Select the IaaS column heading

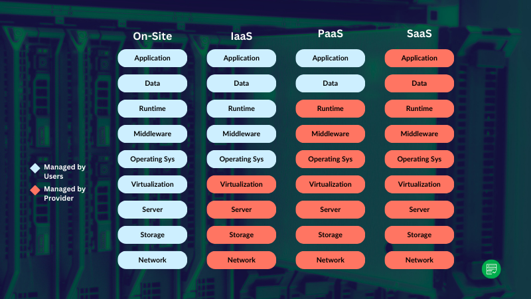(242, 36)
